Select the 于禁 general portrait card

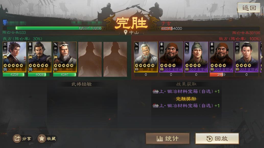(x=40, y=57)
